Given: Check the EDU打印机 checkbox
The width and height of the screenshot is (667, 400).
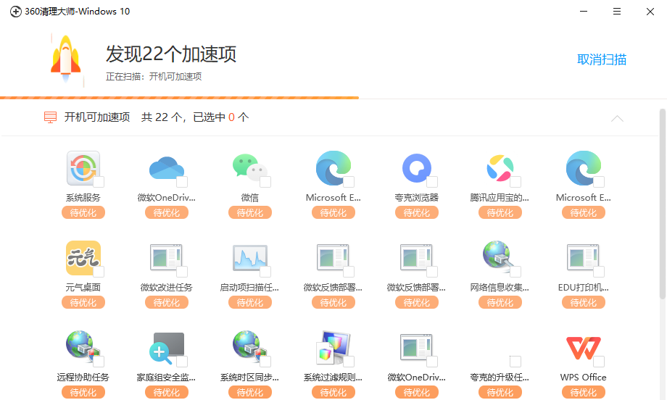Looking at the screenshot, I should click(x=599, y=272).
